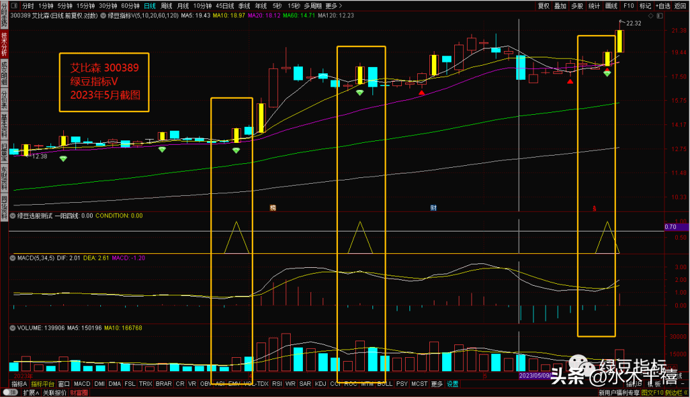Click round icon beside MACD(5,34,5) label
690x398 pixels.
click(13, 258)
